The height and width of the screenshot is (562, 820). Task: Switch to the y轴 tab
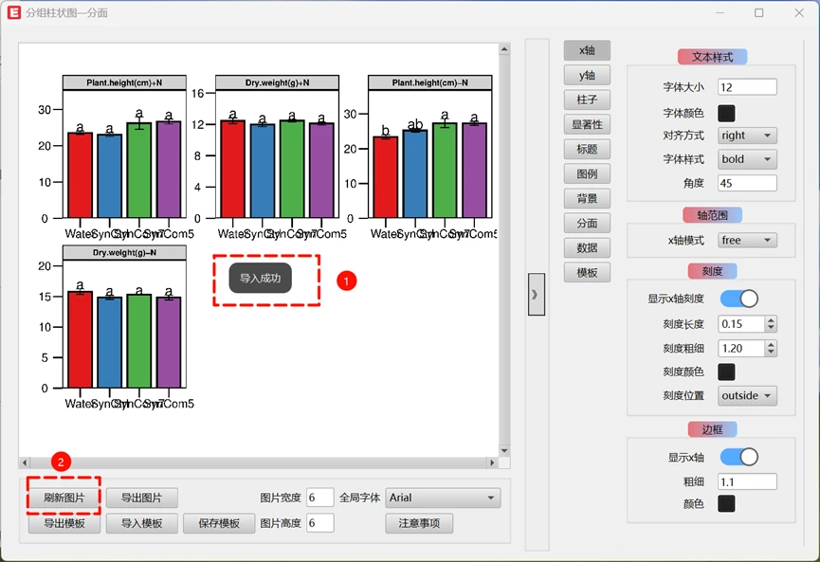click(587, 75)
